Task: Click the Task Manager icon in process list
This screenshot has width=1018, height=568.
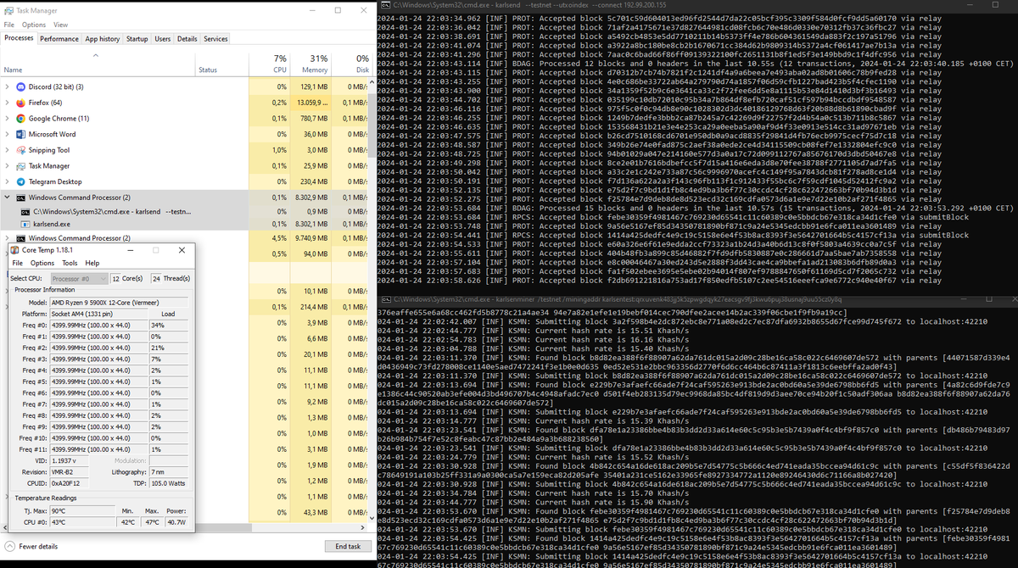Action: [20, 166]
